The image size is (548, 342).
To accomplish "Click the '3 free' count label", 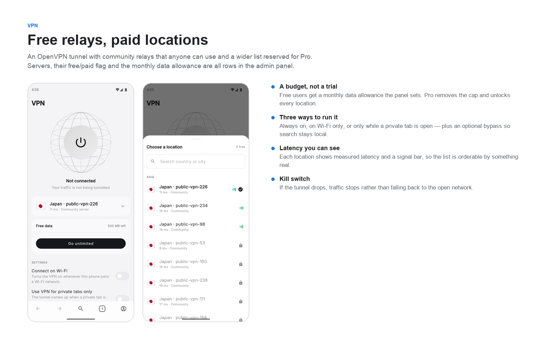I will point(240,147).
